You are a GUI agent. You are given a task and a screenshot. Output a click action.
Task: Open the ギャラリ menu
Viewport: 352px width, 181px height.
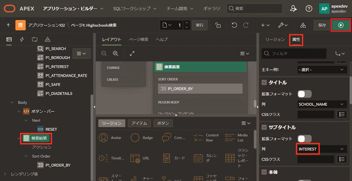click(211, 9)
